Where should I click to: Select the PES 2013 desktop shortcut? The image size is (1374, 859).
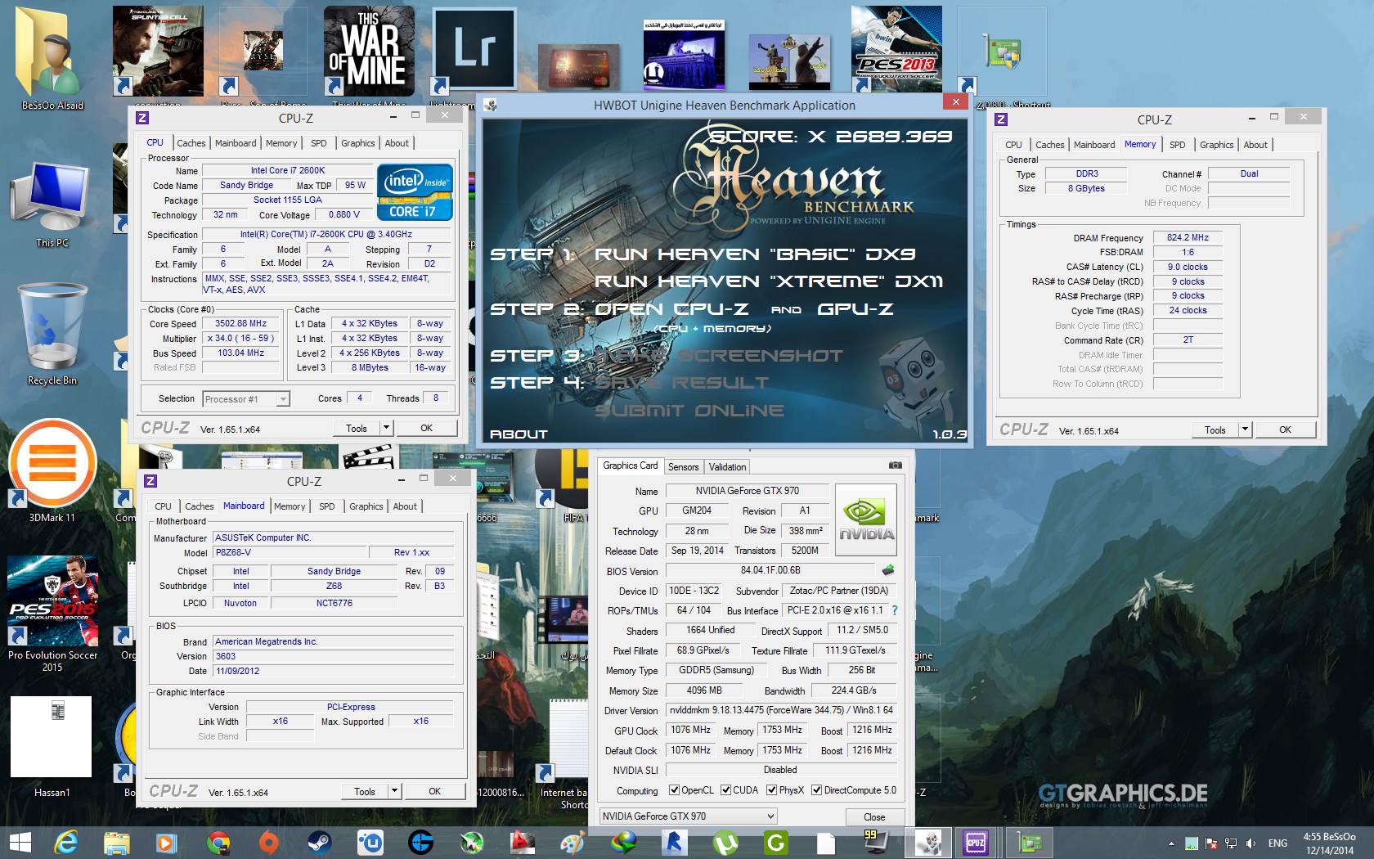[x=896, y=49]
